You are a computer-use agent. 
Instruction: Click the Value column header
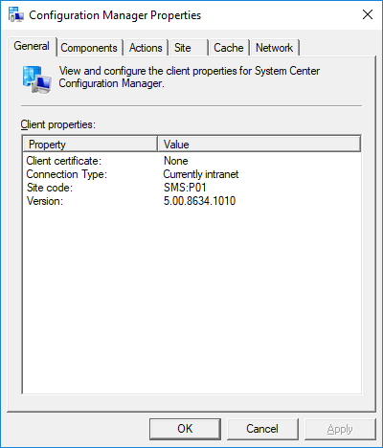[259, 144]
